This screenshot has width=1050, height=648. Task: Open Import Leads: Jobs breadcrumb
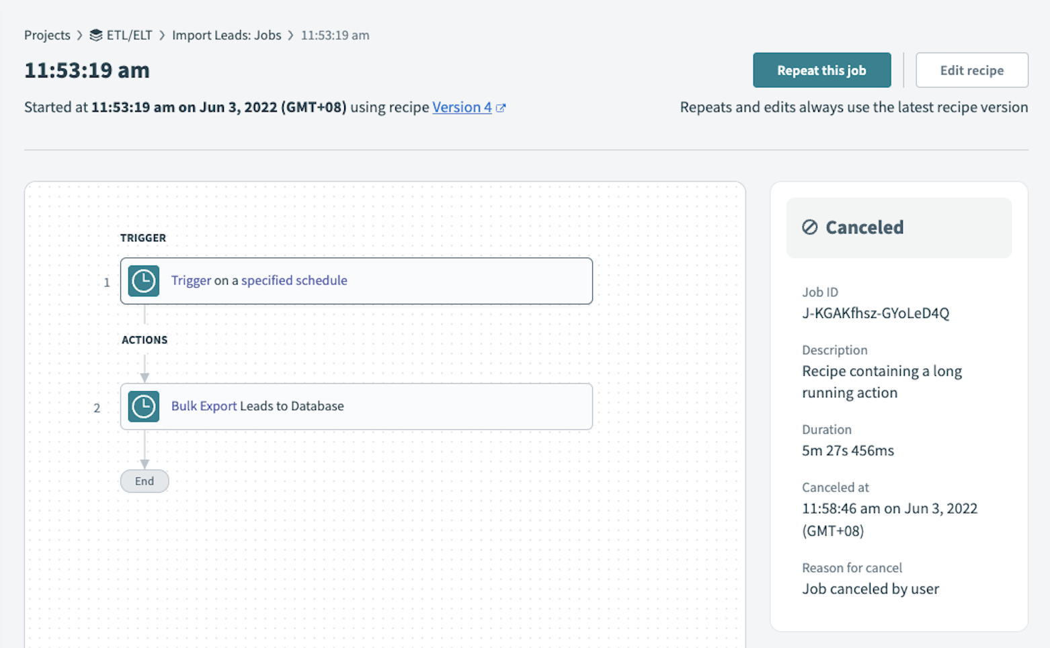[x=227, y=35]
